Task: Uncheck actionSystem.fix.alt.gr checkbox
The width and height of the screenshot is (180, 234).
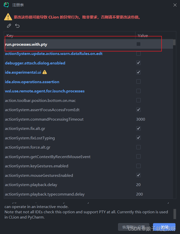Action: click(x=138, y=128)
